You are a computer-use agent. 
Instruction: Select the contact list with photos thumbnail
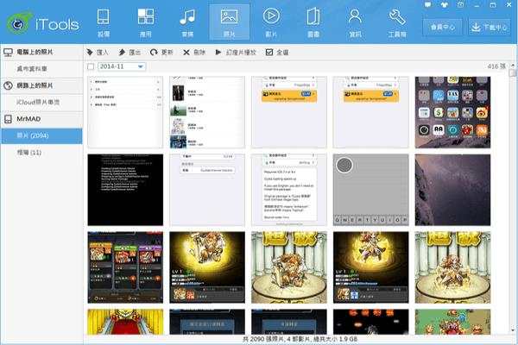click(x=207, y=112)
